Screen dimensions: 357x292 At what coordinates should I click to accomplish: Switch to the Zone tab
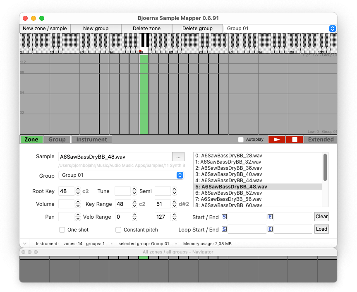31,140
